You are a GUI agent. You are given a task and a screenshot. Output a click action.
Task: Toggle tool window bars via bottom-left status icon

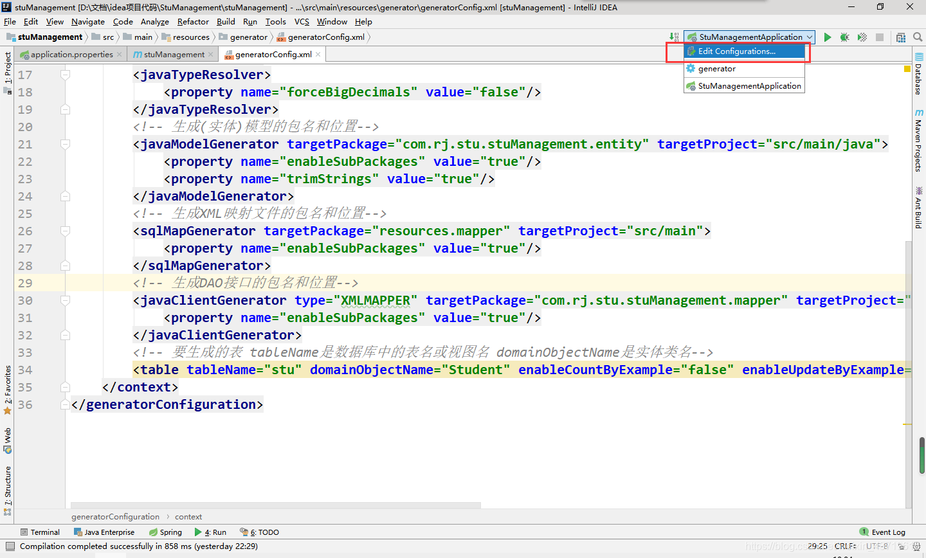pyautogui.click(x=9, y=546)
